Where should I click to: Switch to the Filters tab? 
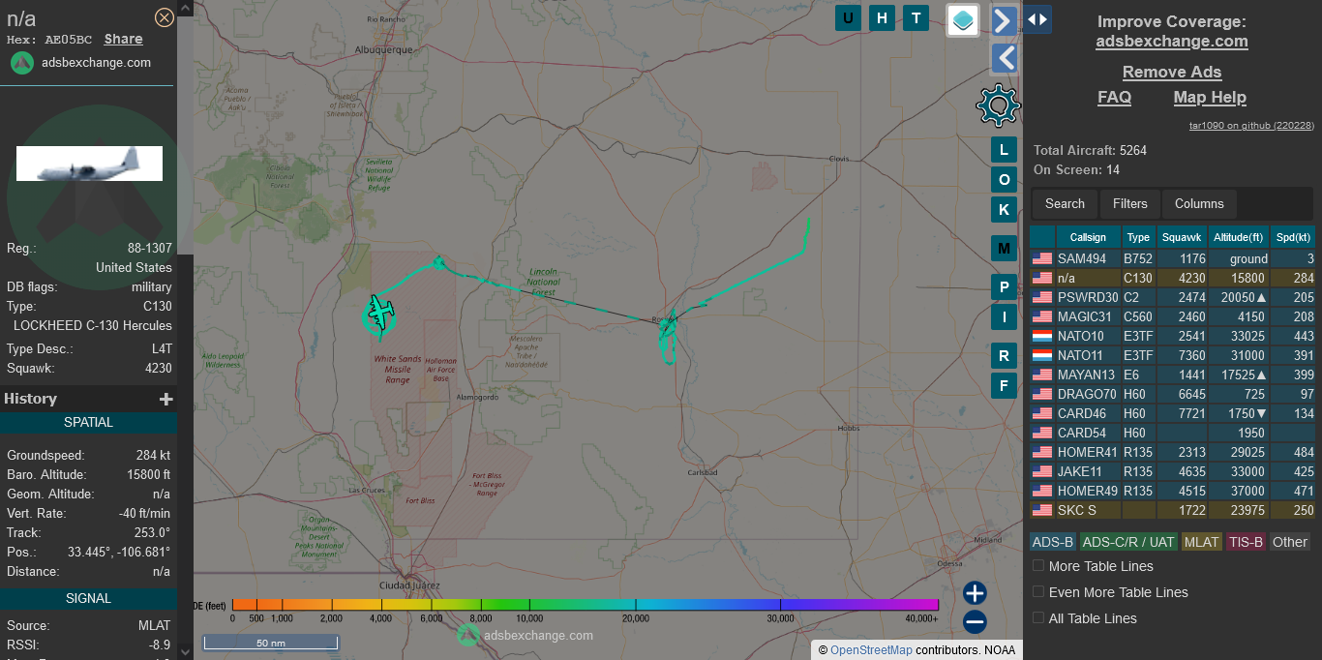(1129, 204)
